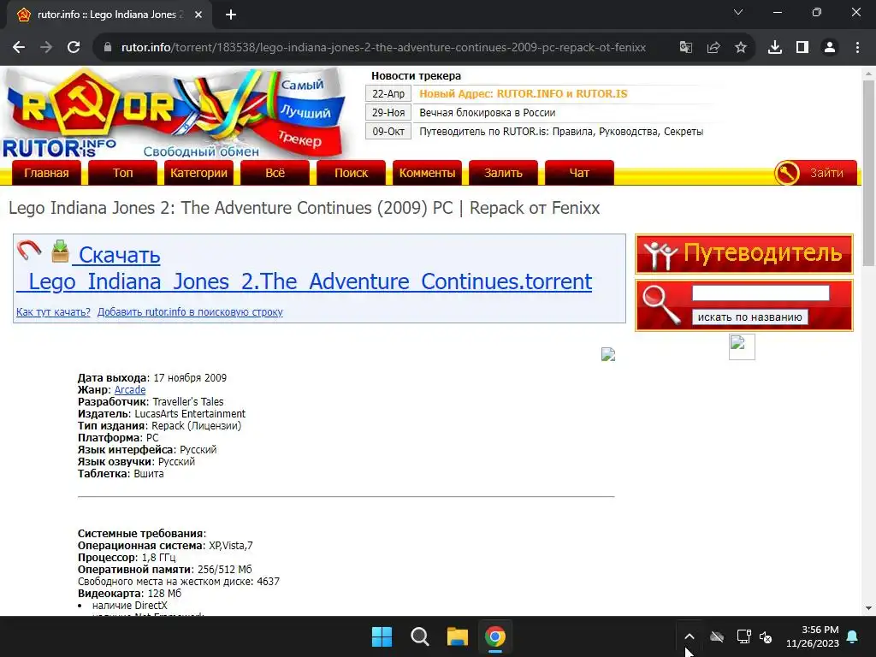Show hidden tray icons chevron

pyautogui.click(x=690, y=636)
